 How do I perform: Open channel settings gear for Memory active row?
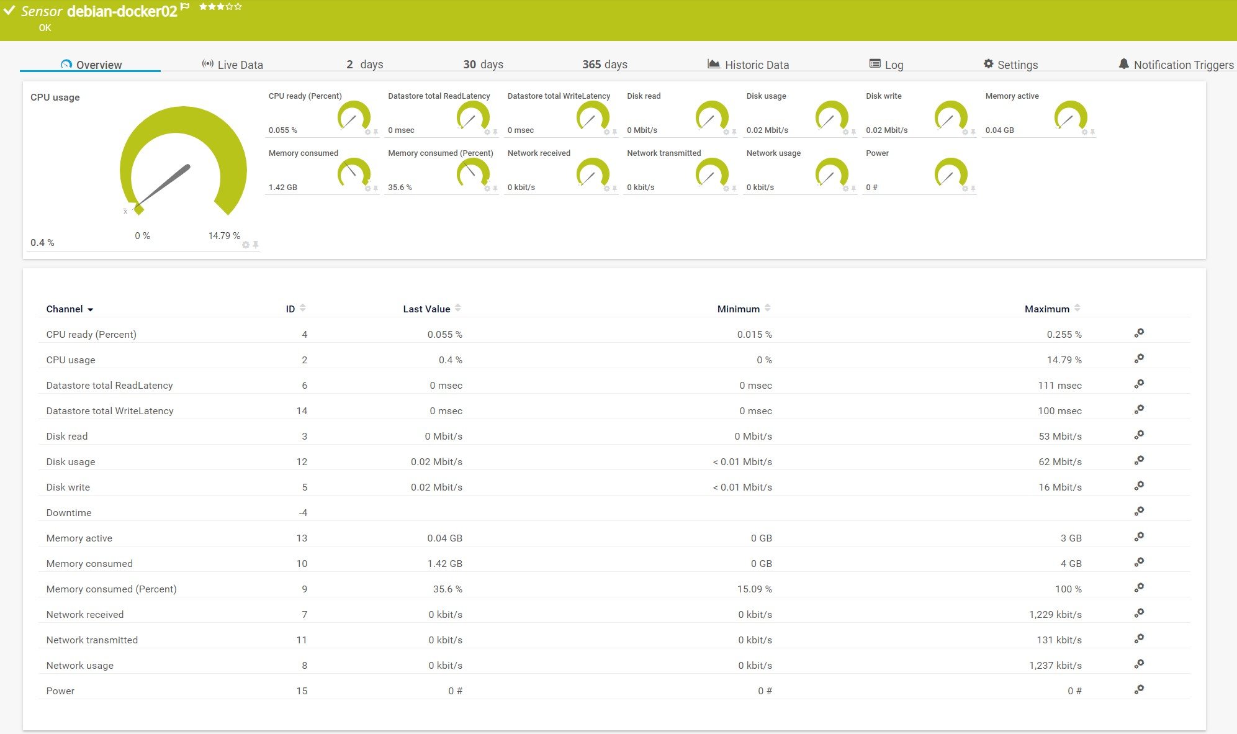click(1139, 537)
